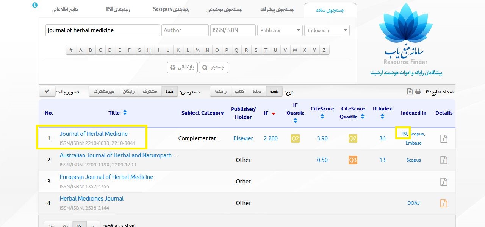Image resolution: width=485 pixels, height=227 pixels.
Task: Switch to جستجوی ساده tab
Action: [330, 10]
